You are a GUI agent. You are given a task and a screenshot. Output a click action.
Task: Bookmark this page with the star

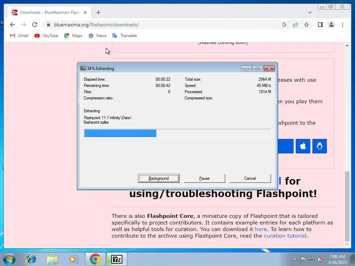(x=306, y=25)
